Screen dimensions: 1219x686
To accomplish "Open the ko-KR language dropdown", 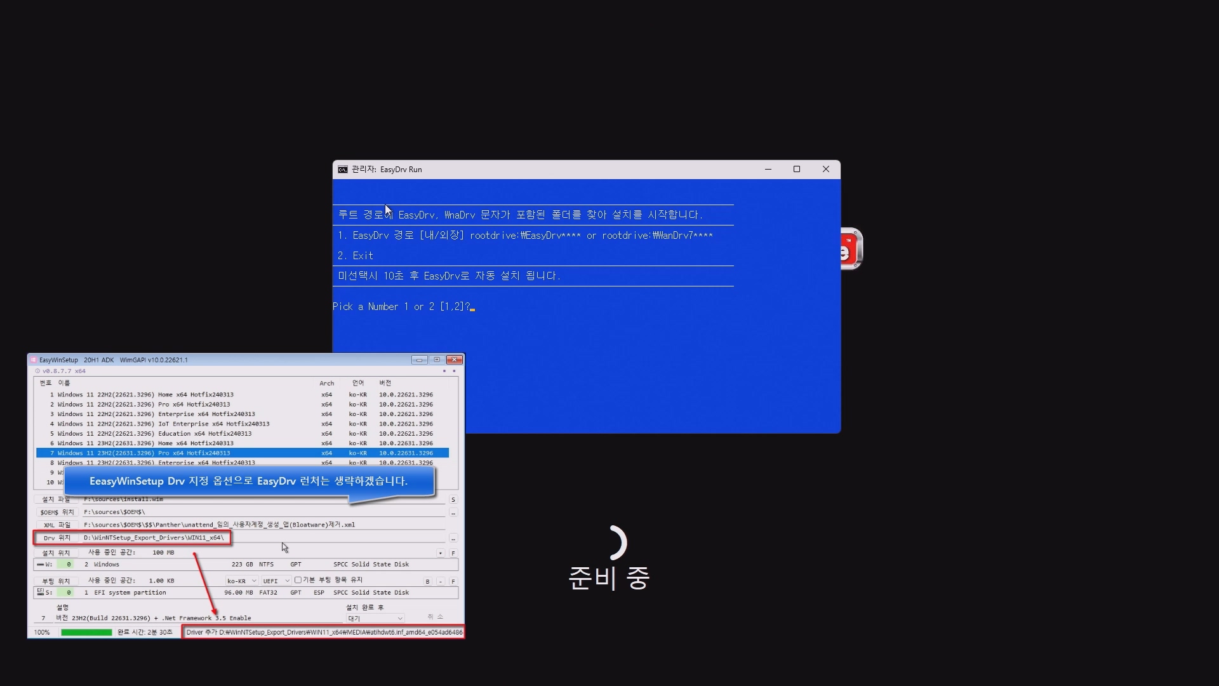I will (x=242, y=581).
